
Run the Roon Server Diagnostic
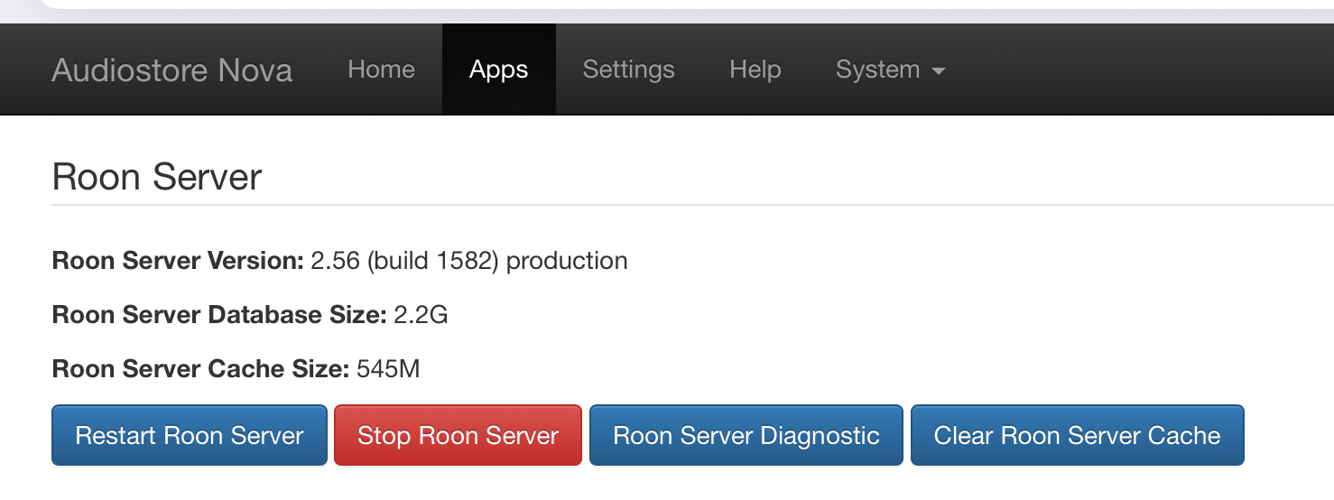click(x=746, y=436)
